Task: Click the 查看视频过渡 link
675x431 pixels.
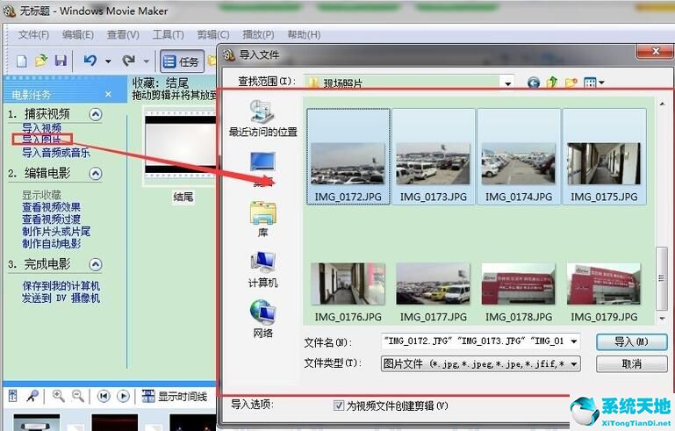Action: point(51,219)
